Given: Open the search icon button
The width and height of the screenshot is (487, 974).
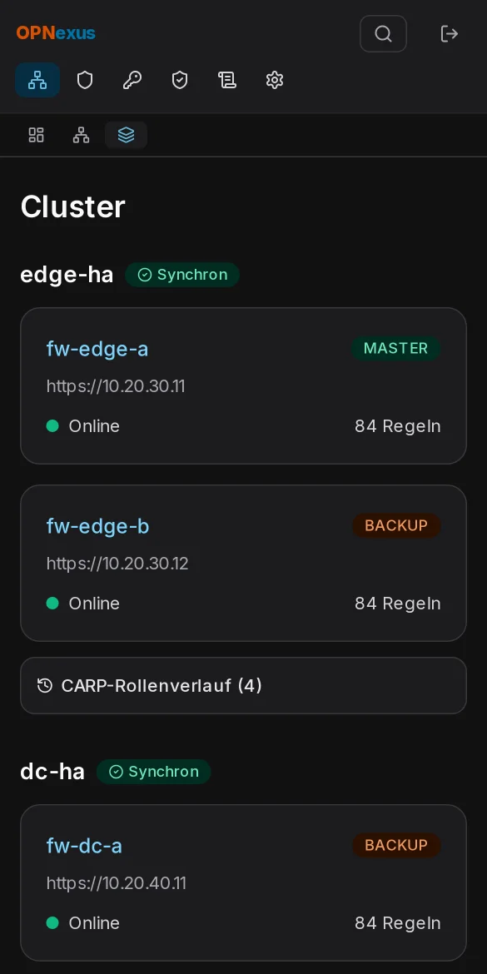Looking at the screenshot, I should click(383, 33).
